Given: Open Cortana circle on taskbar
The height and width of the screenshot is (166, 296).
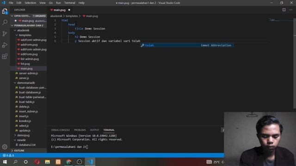Looking at the screenshot, I should click(26, 162).
